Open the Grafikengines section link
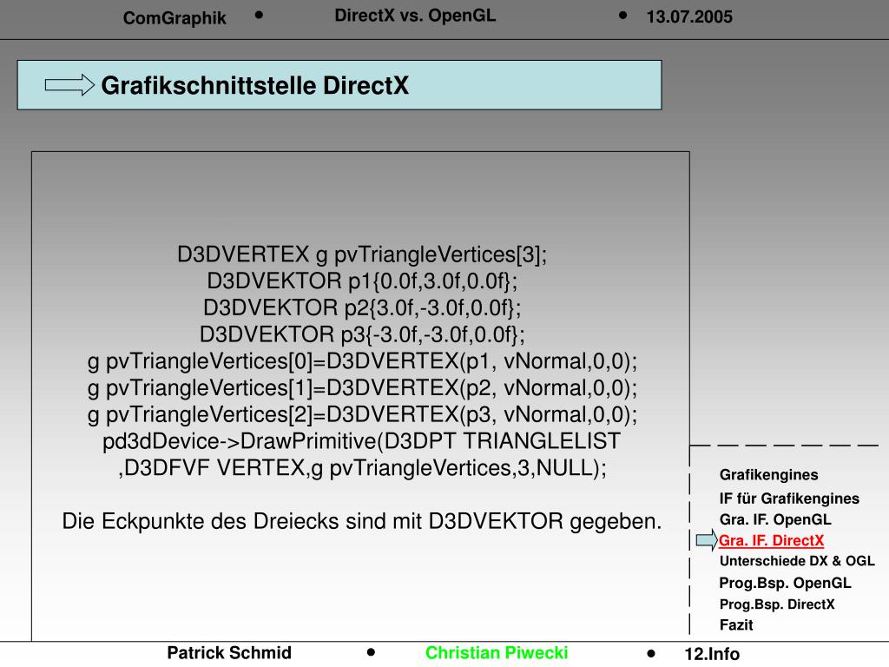 point(768,475)
